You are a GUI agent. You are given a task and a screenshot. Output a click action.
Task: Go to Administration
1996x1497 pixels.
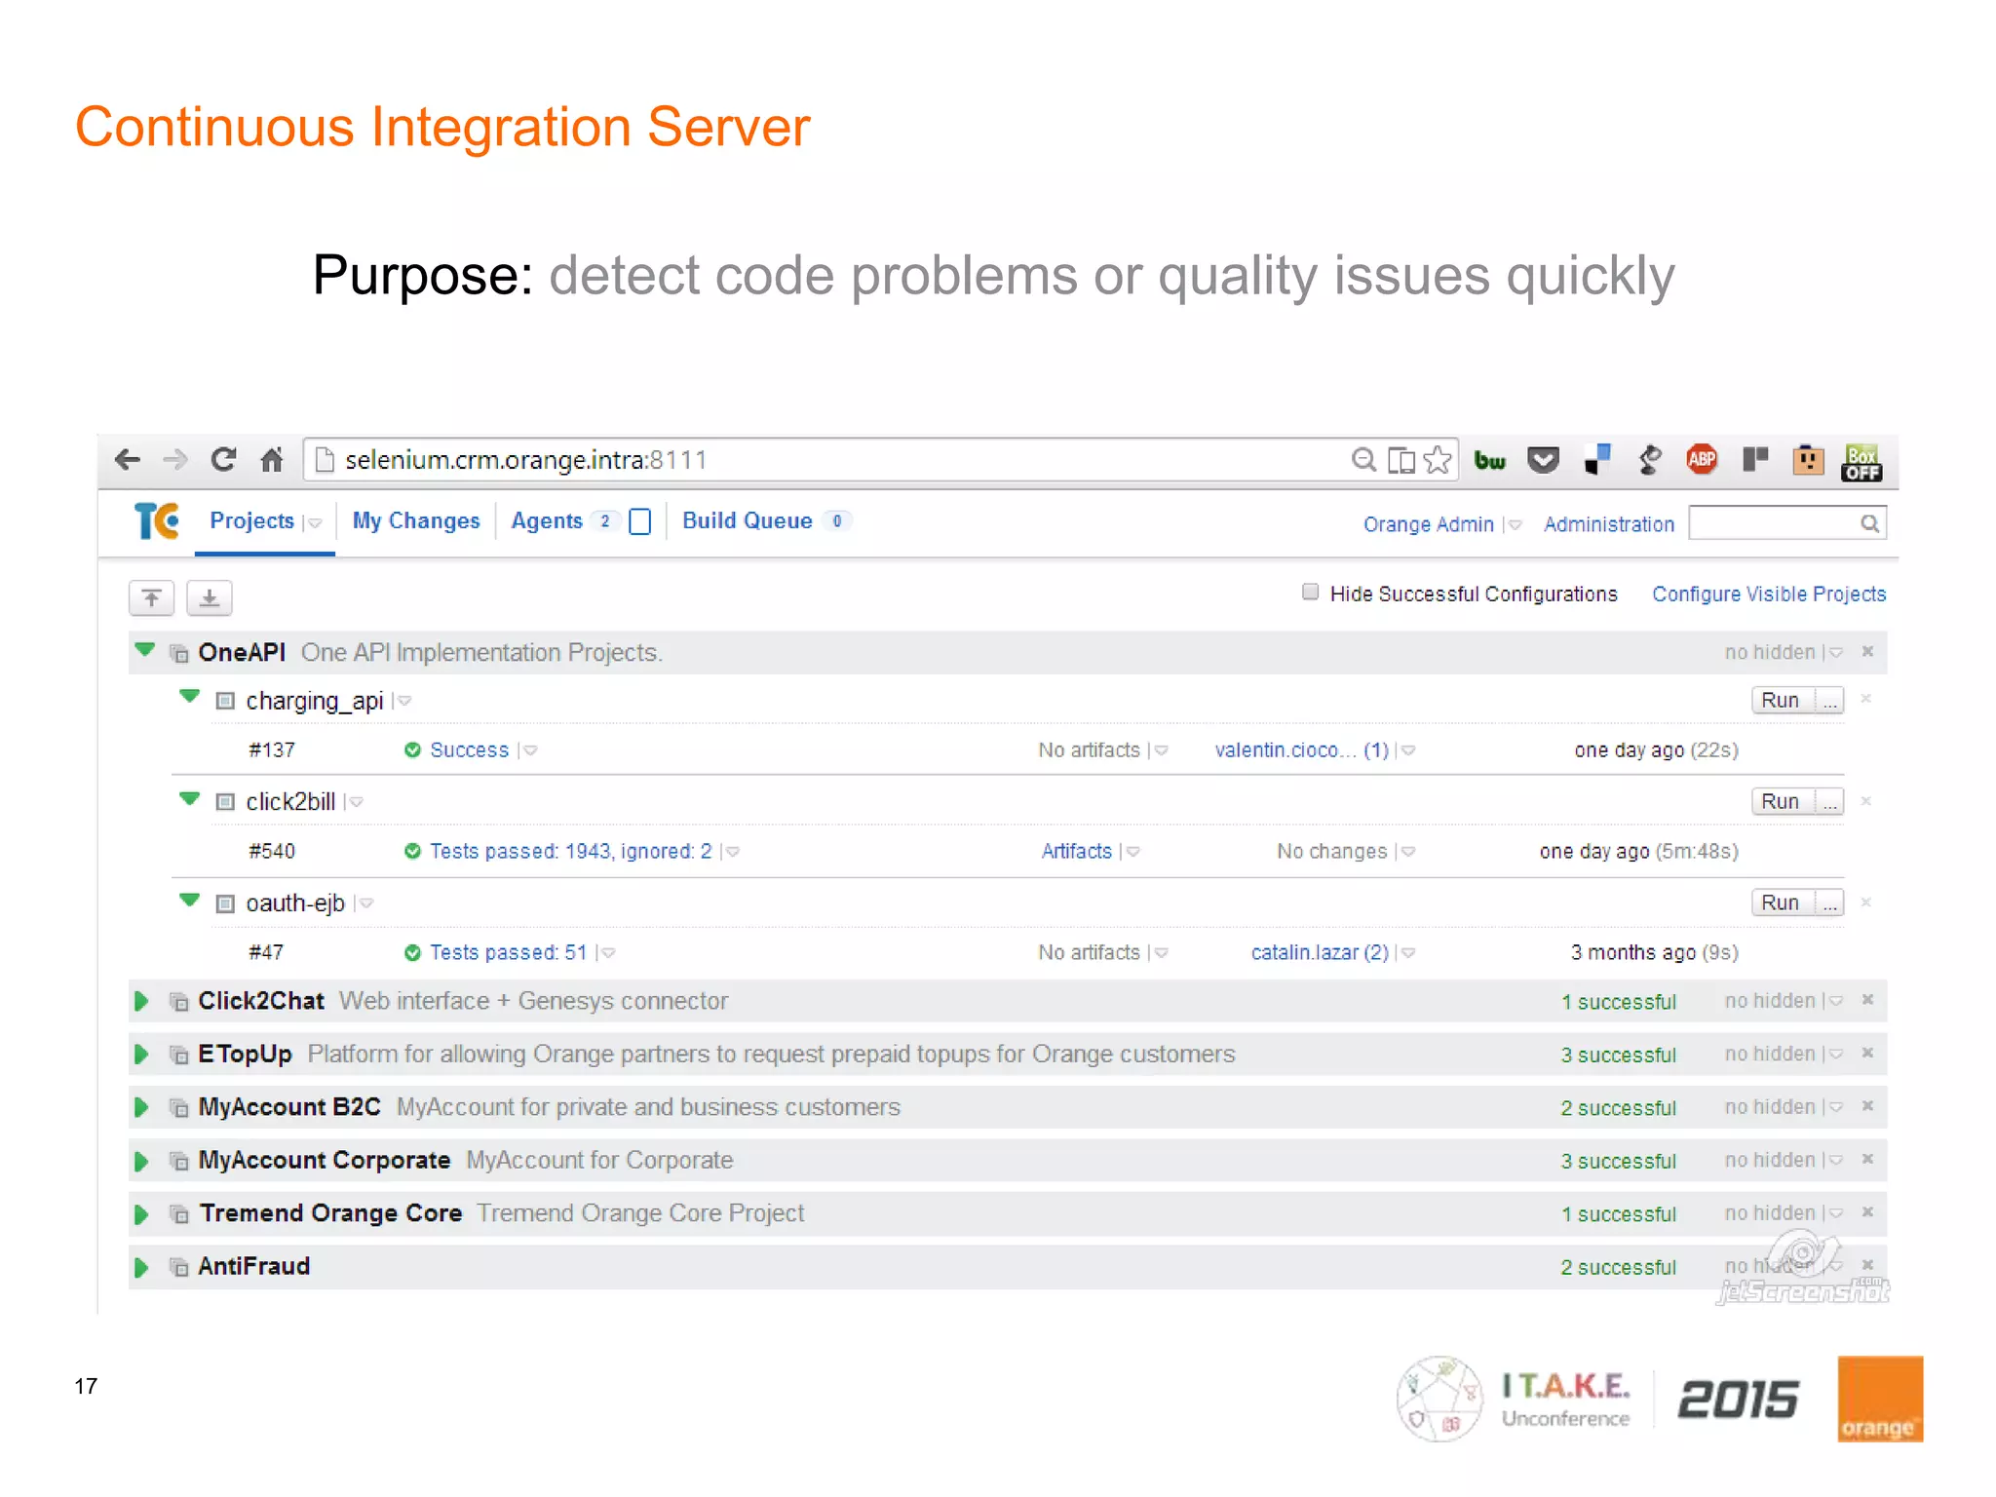pyautogui.click(x=1609, y=524)
